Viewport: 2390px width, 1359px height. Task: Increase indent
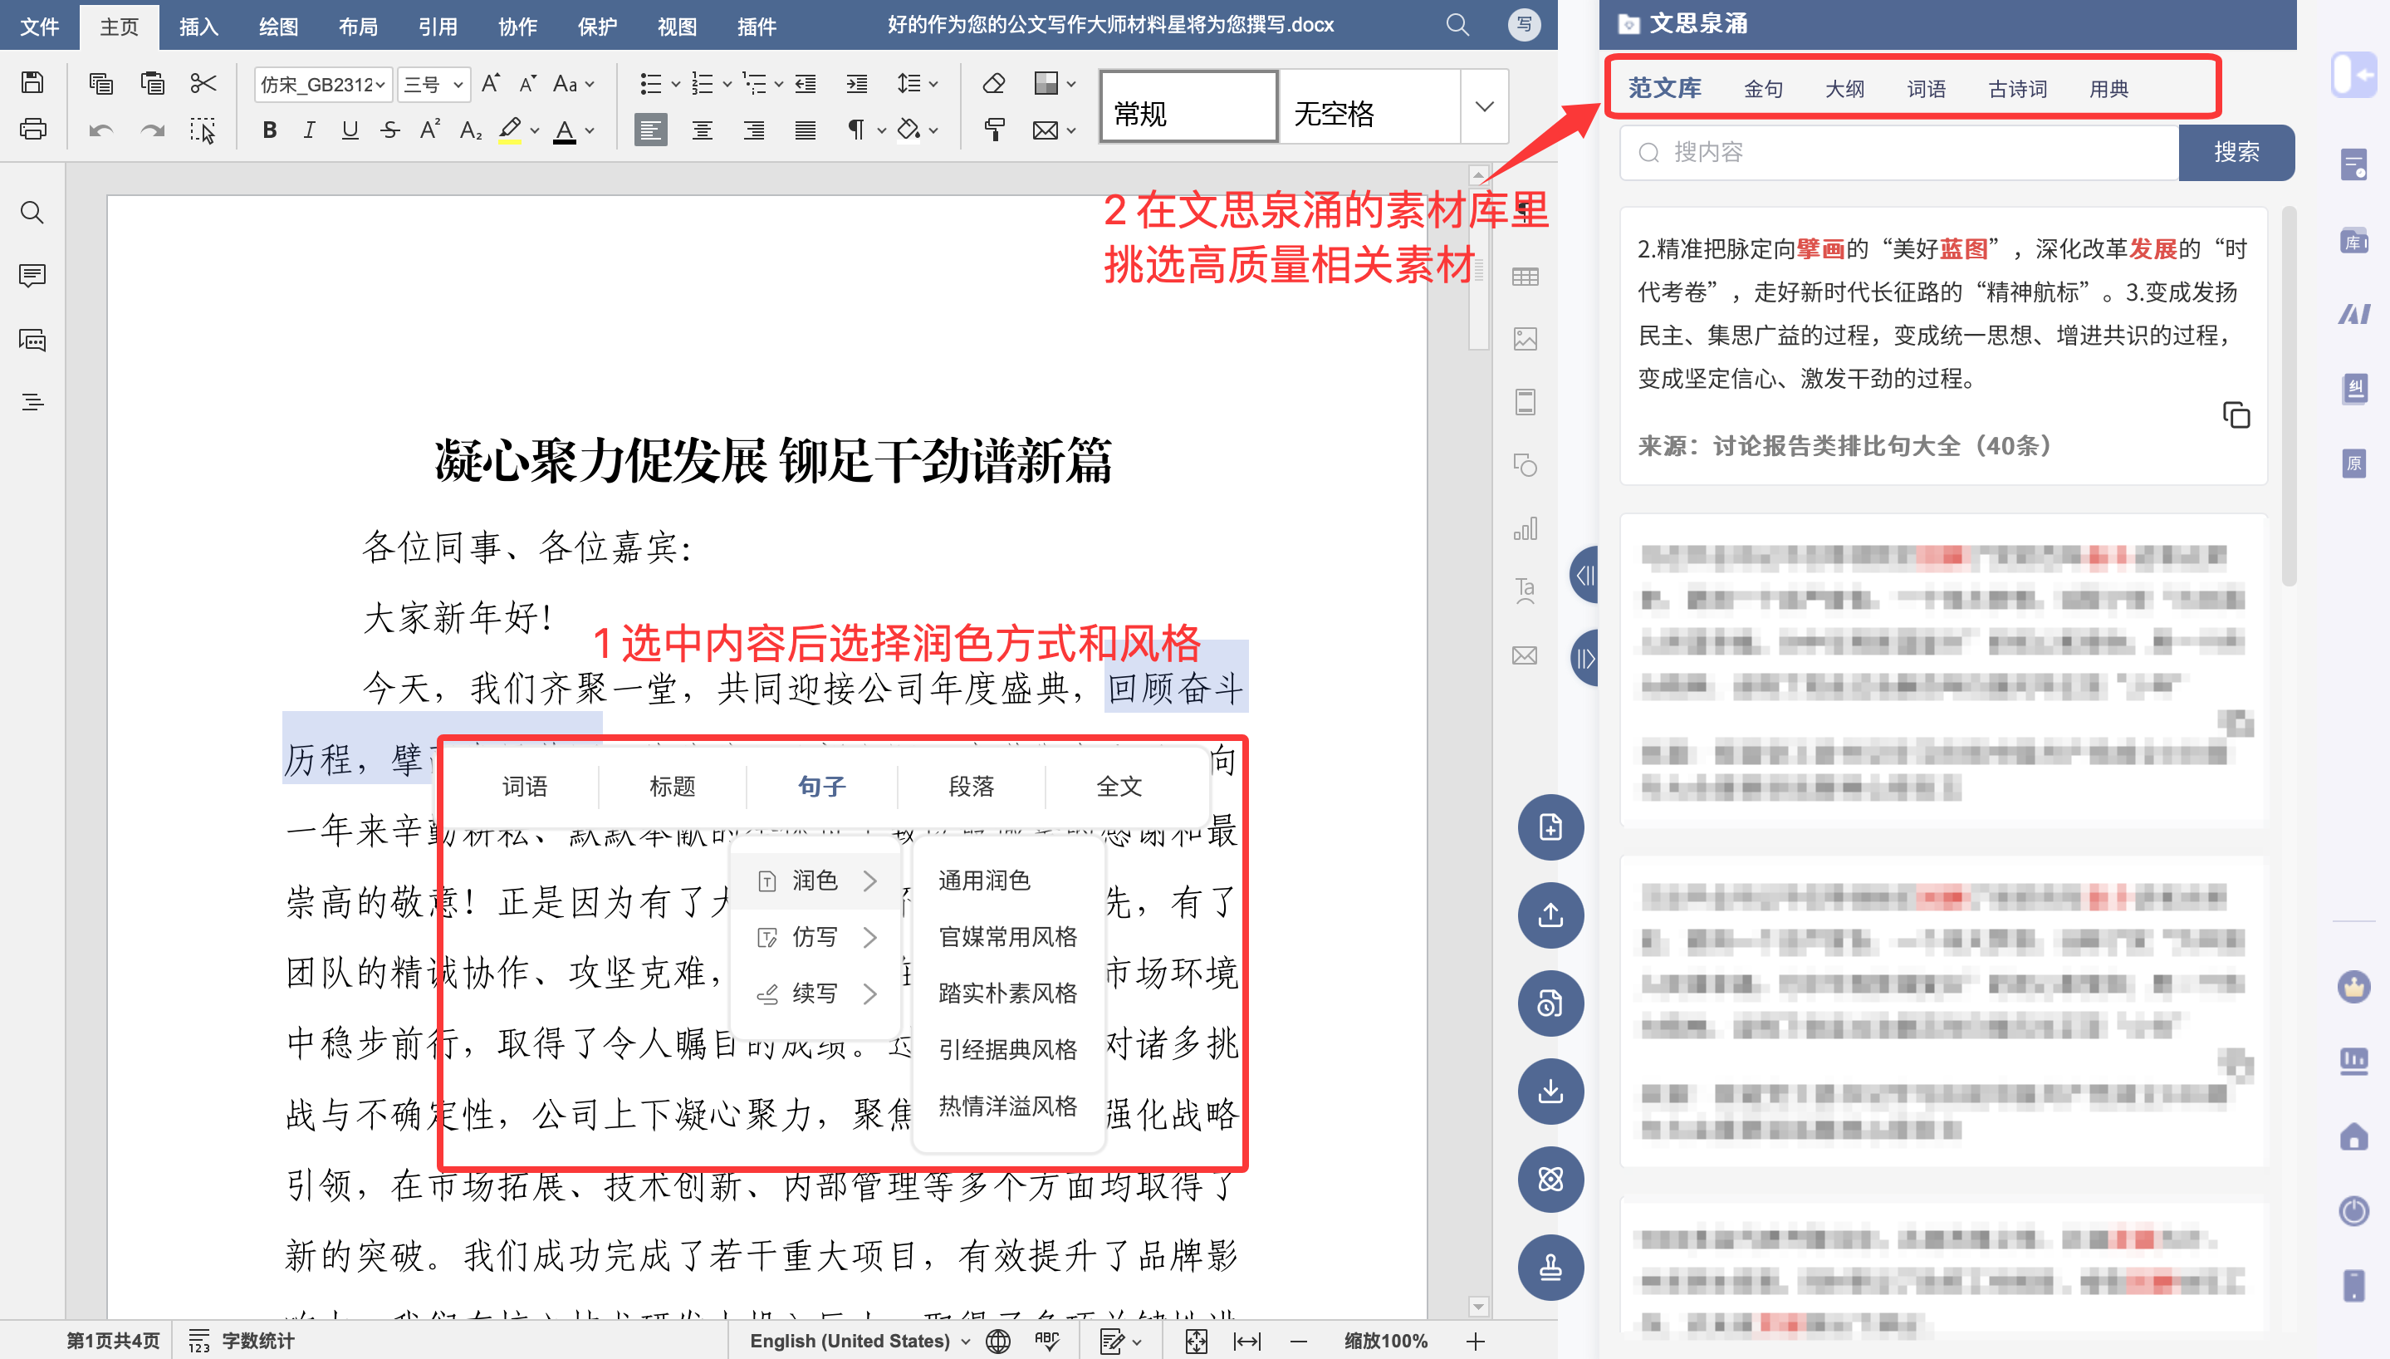pyautogui.click(x=856, y=84)
